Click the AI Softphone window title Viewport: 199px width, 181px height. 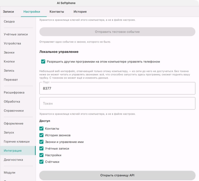click(66, 3)
